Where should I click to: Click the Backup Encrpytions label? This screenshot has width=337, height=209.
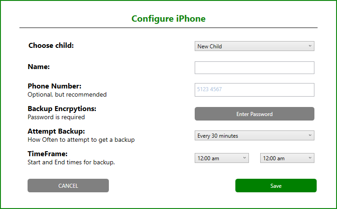[x=62, y=109]
